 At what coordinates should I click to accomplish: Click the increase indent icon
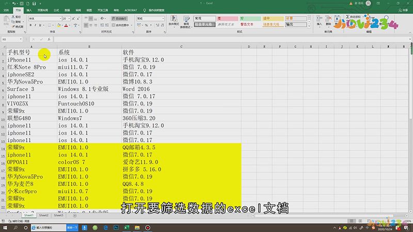[x=107, y=25]
